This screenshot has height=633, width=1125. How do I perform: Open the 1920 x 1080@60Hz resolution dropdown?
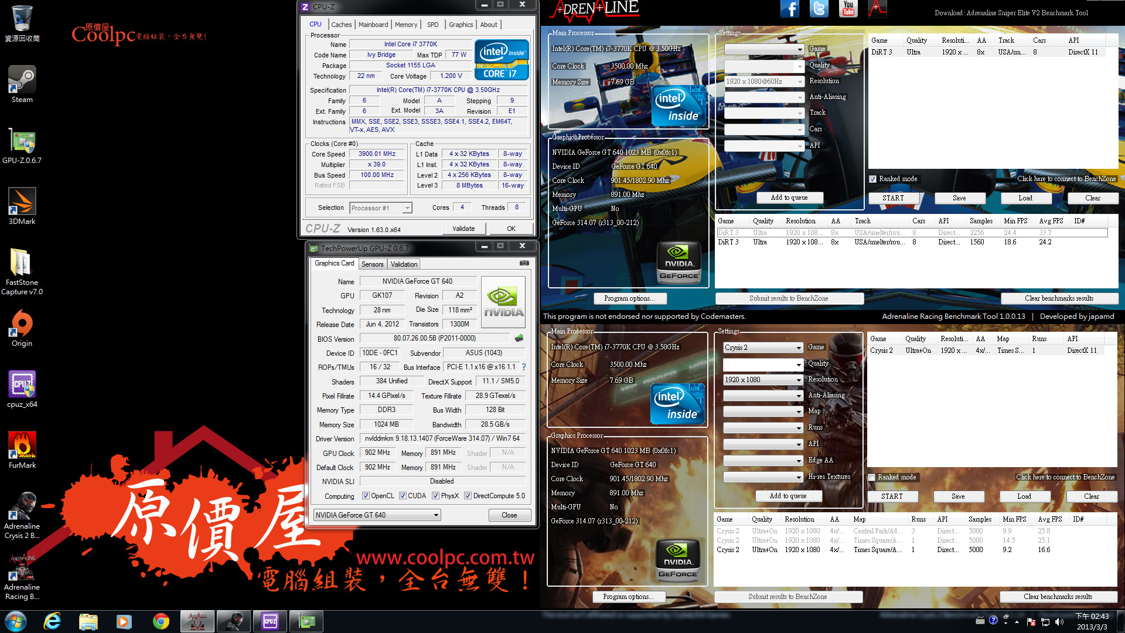(x=764, y=81)
